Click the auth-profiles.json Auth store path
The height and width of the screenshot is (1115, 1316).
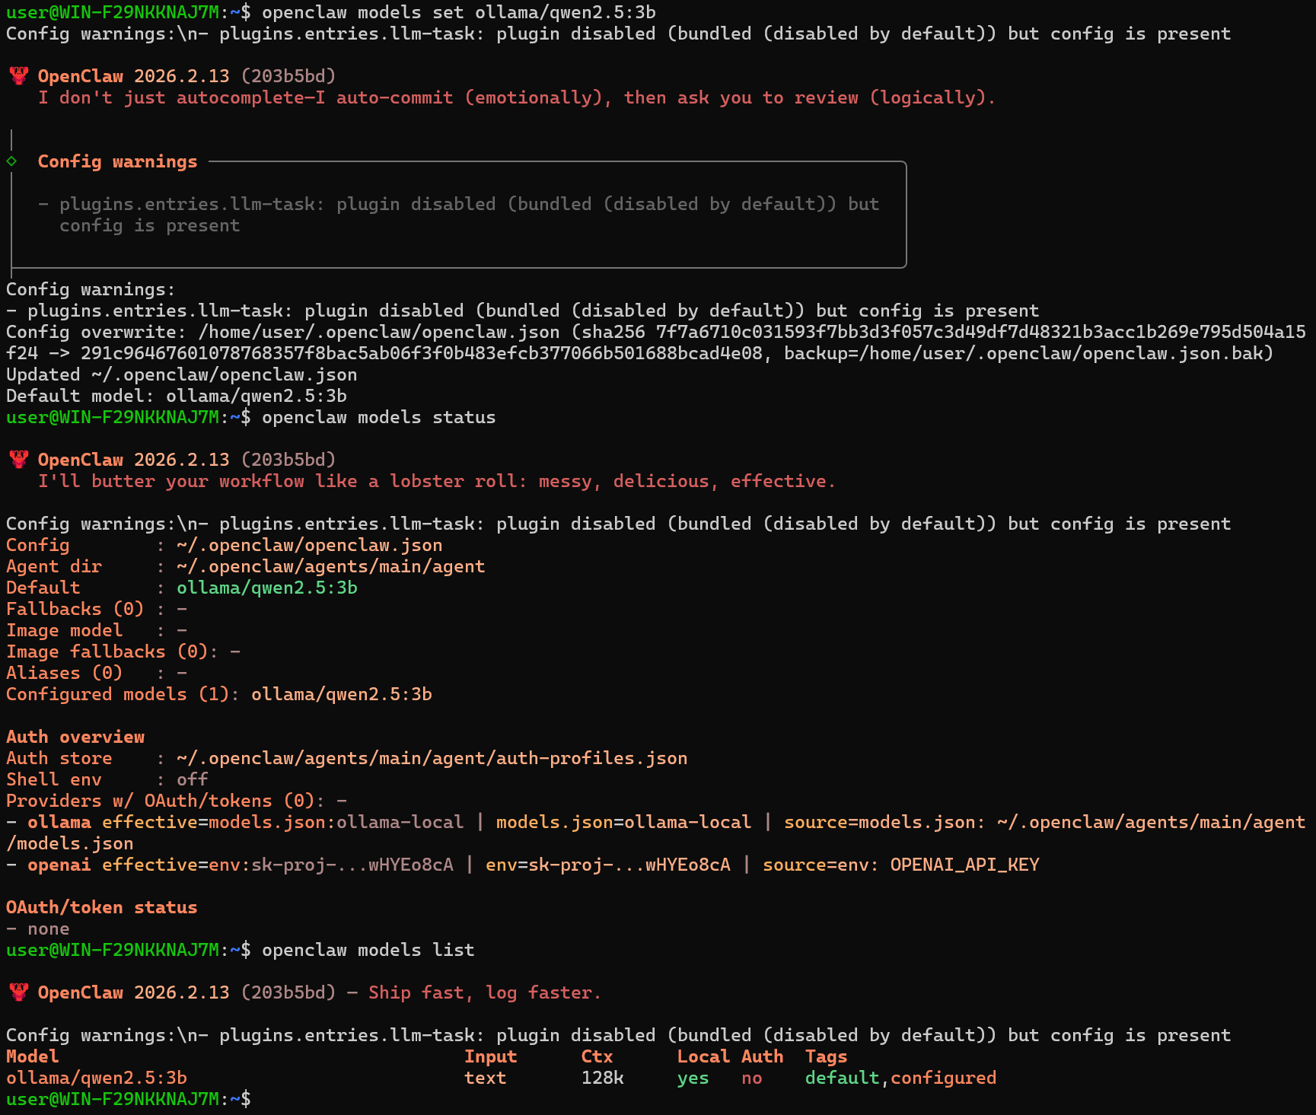(432, 758)
